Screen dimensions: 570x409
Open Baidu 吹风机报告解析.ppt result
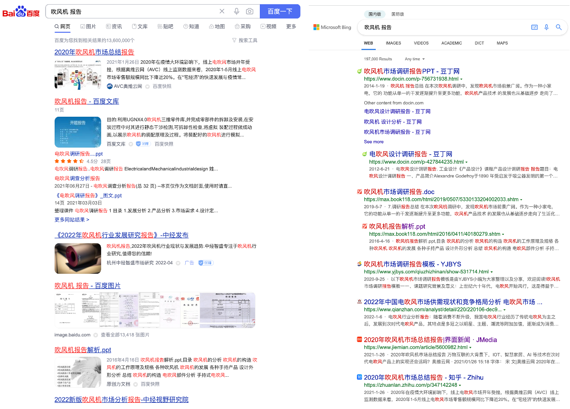tap(83, 350)
